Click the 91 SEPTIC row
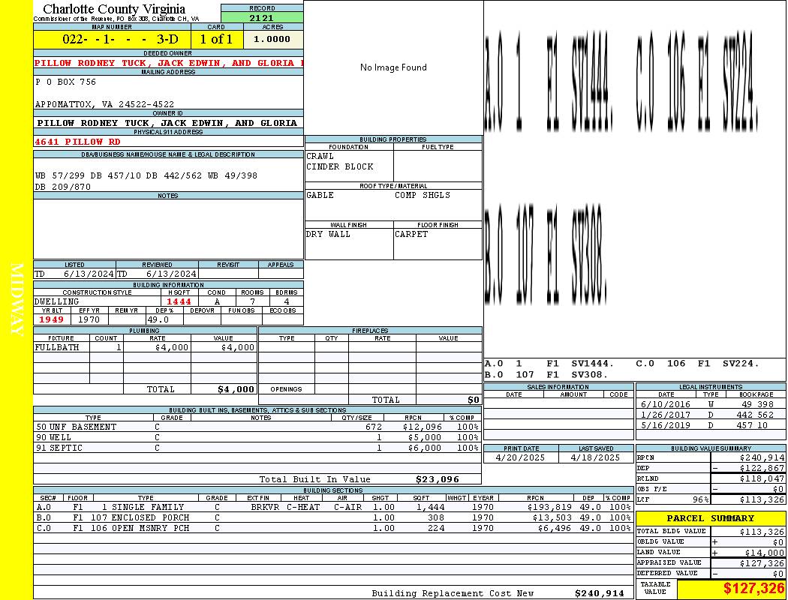This screenshot has width=788, height=600. pyautogui.click(x=257, y=448)
